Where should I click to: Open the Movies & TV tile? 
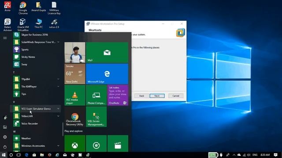(118, 144)
